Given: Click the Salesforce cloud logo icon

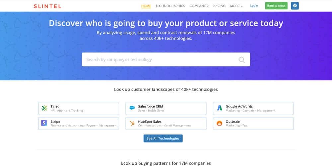Looking at the screenshot, I should tap(132, 108).
